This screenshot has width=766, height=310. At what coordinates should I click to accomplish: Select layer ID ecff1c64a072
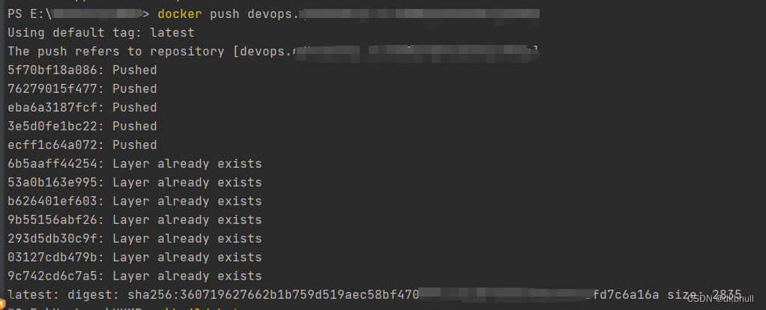tap(52, 145)
